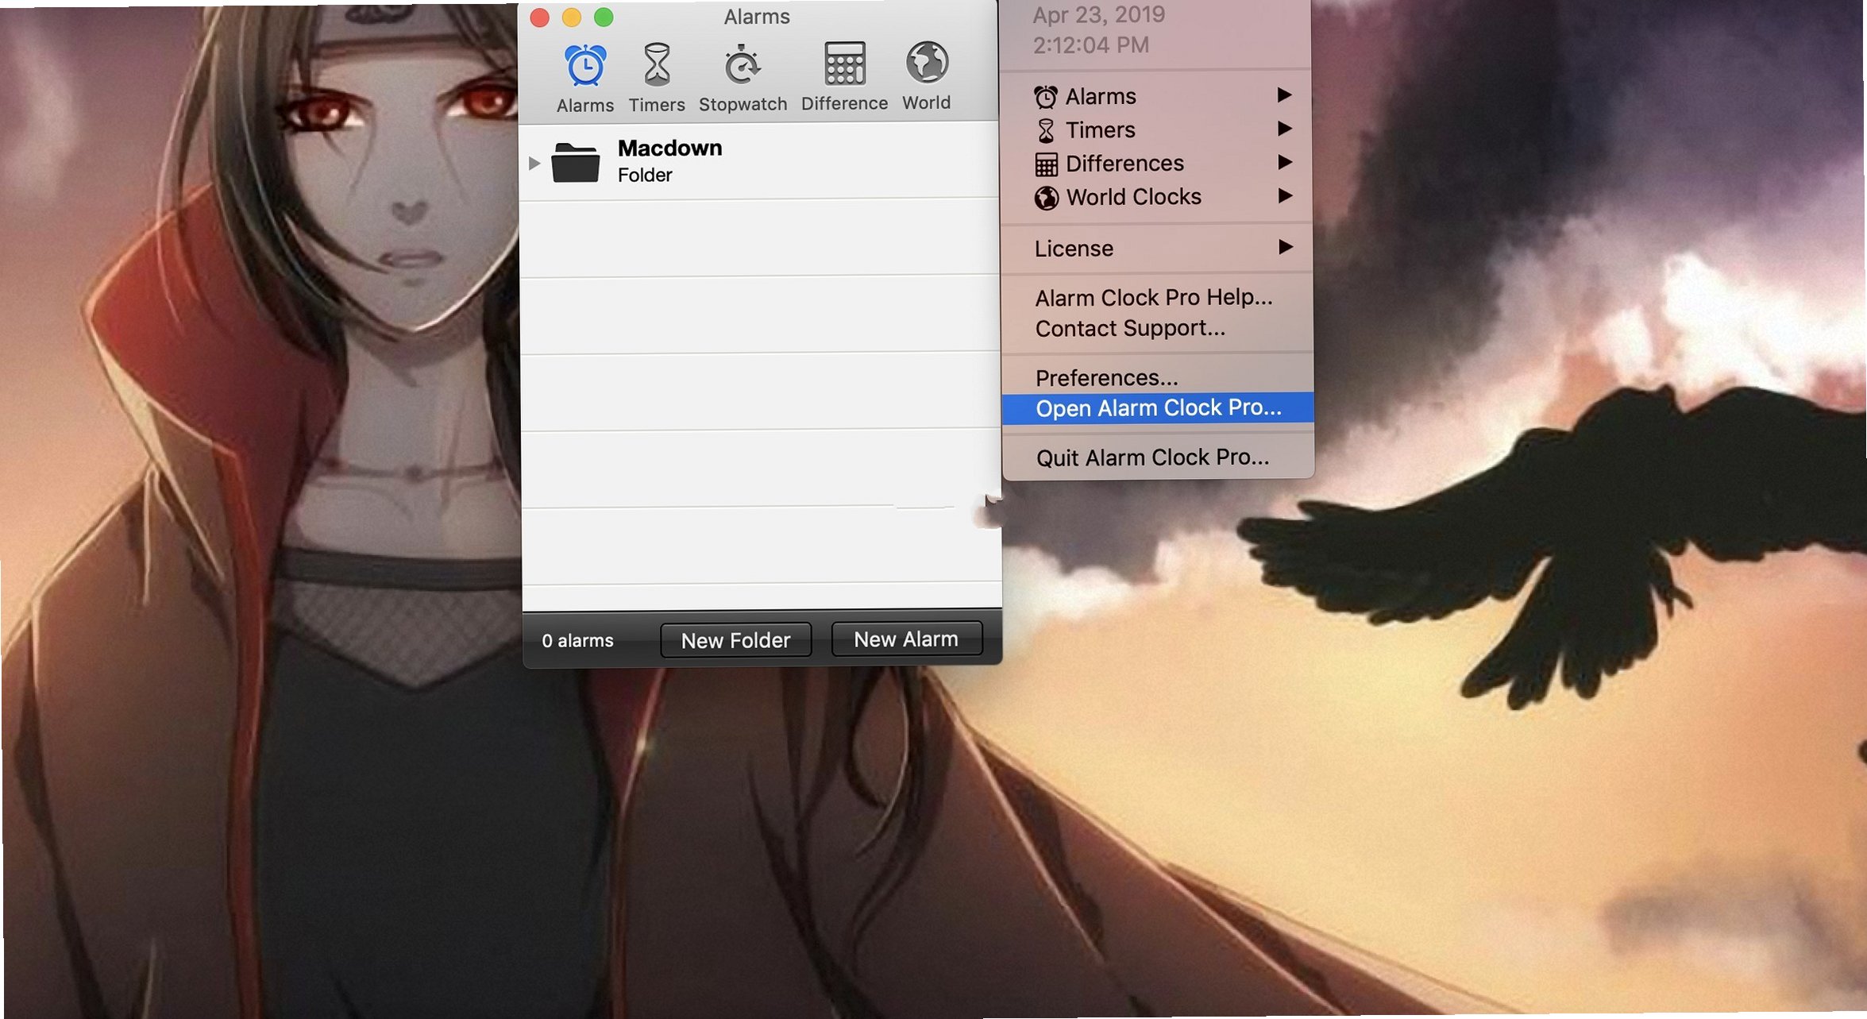Select Open Alarm Clock Pro...
The image size is (1867, 1019).
[x=1158, y=408]
